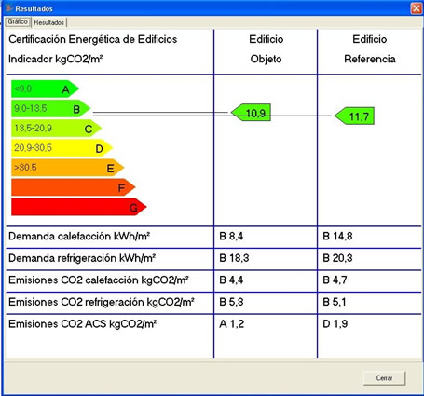424x396 pixels.
Task: Close the Resultados window
Action: [417, 8]
